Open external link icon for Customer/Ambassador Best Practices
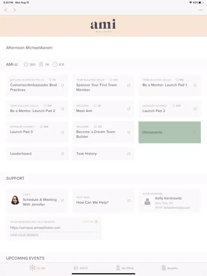Screen dimensions: 207x276 pyautogui.click(x=63, y=86)
